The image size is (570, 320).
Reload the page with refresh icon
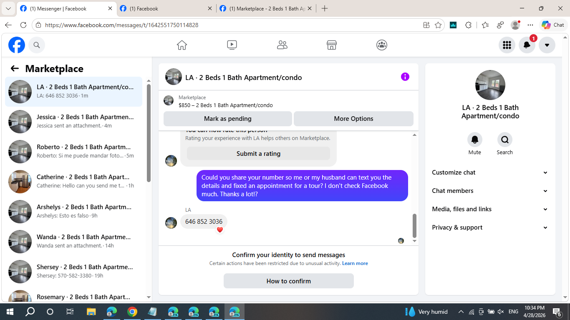23,25
